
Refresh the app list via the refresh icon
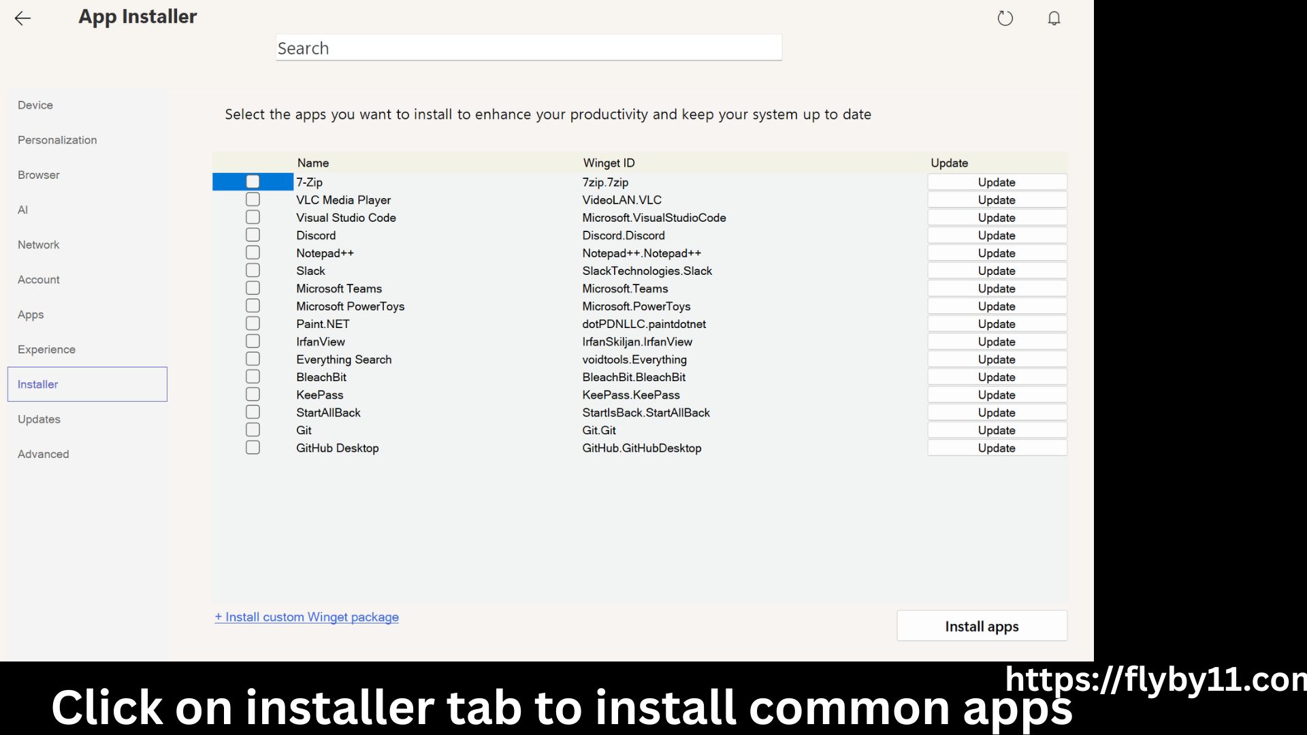pyautogui.click(x=1005, y=18)
